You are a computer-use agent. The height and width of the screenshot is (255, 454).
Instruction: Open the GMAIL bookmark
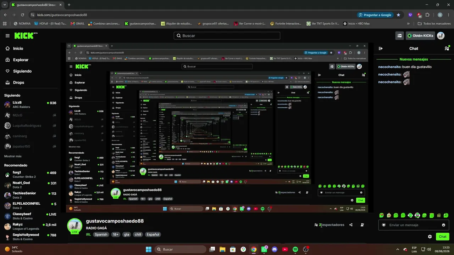coord(77,24)
